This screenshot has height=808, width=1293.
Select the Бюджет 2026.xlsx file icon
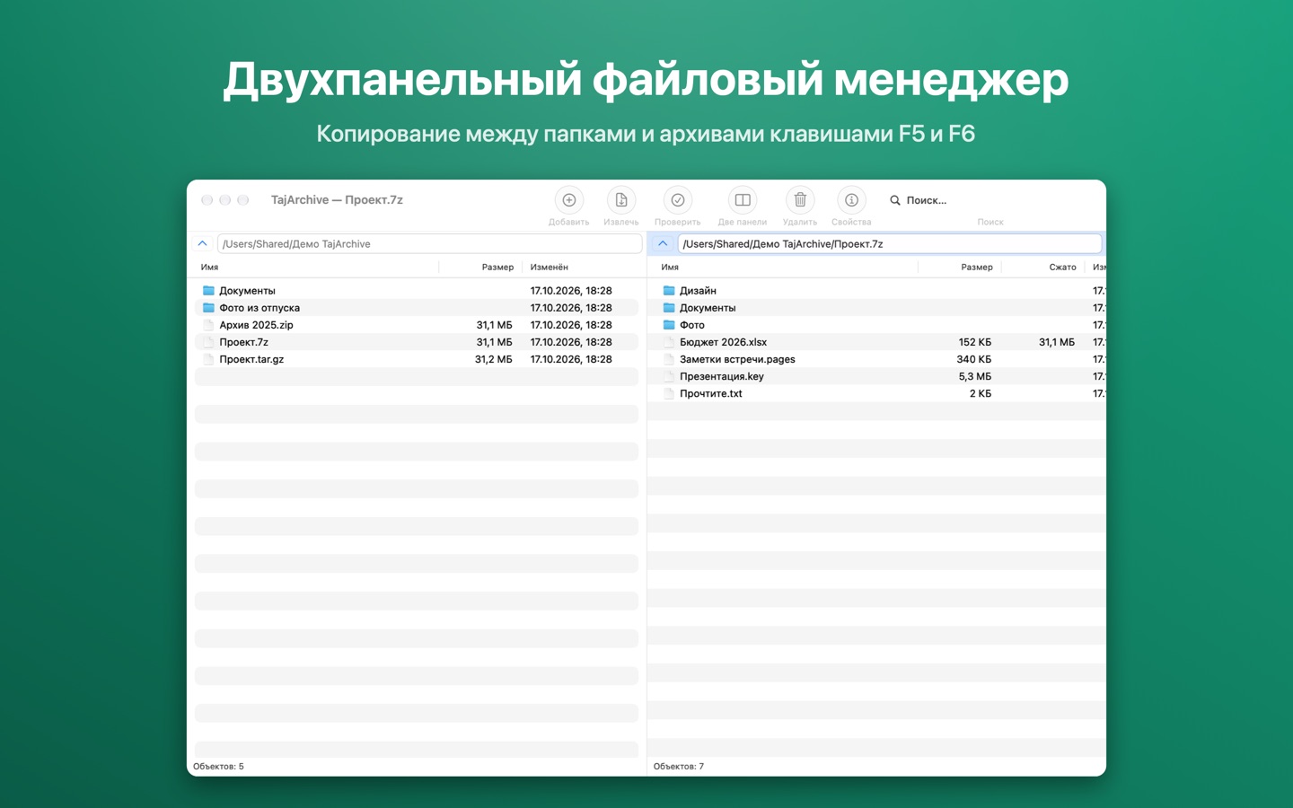point(669,342)
